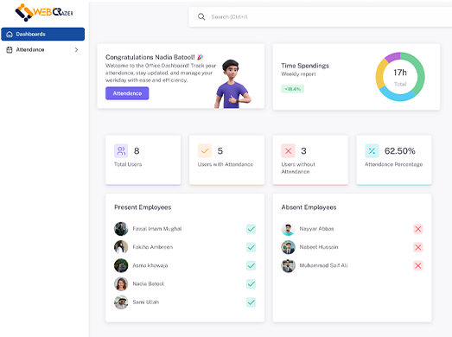Click the Attendance Percentage label
The height and width of the screenshot is (337, 452).
[x=393, y=164]
